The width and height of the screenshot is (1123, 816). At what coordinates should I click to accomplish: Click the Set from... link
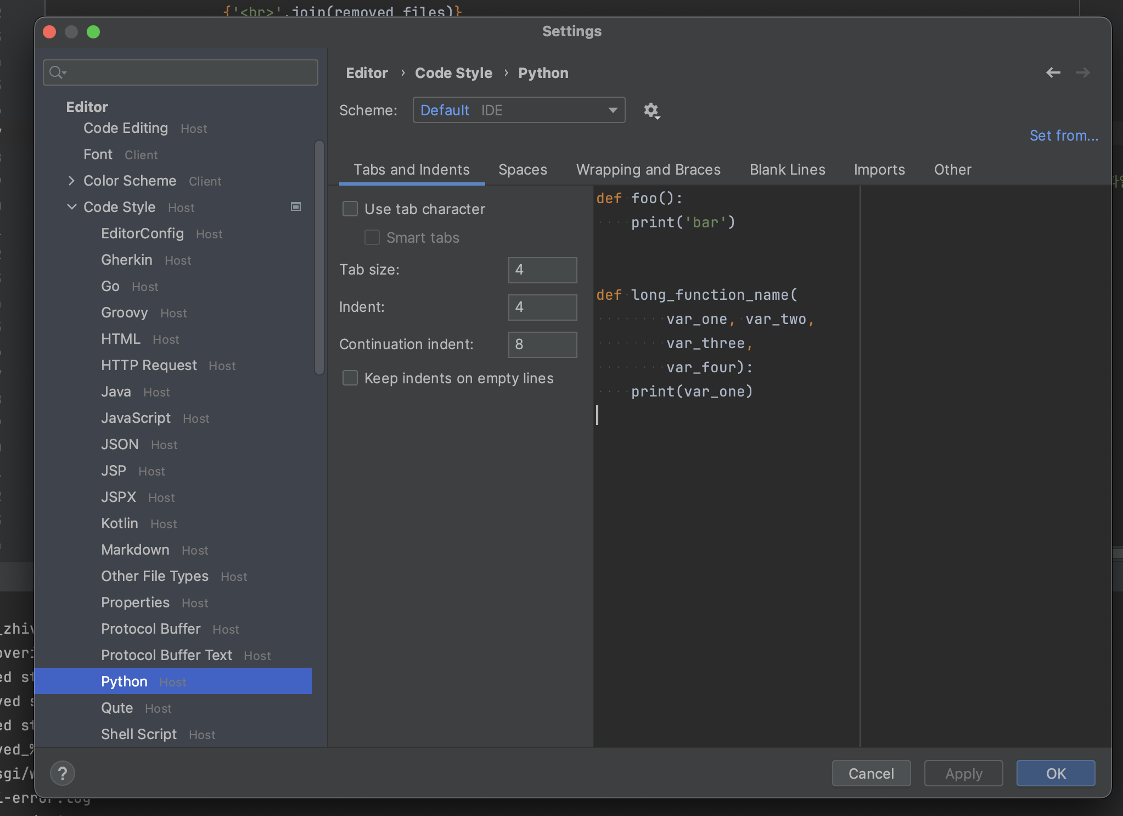[1064, 135]
